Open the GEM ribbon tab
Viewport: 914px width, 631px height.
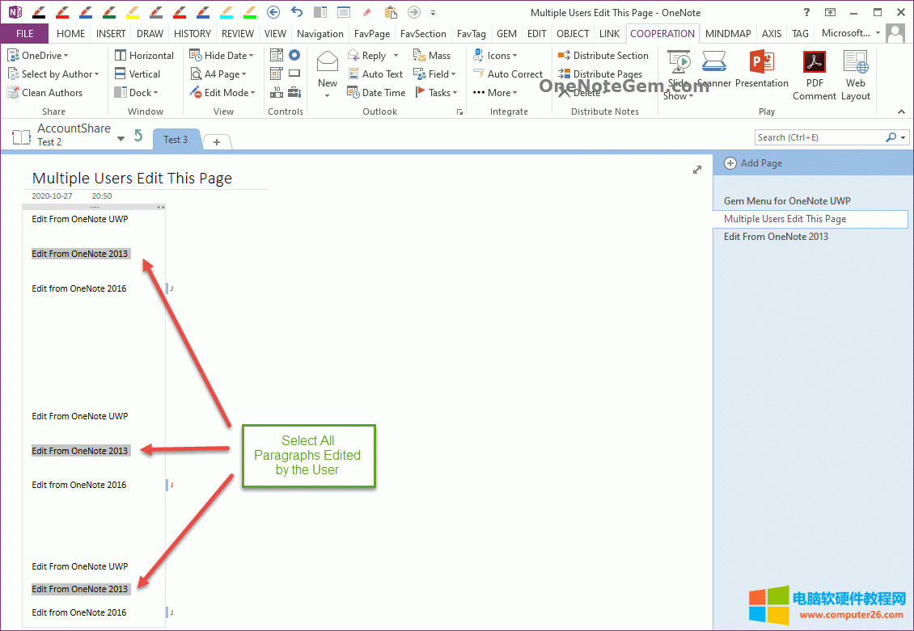[506, 34]
